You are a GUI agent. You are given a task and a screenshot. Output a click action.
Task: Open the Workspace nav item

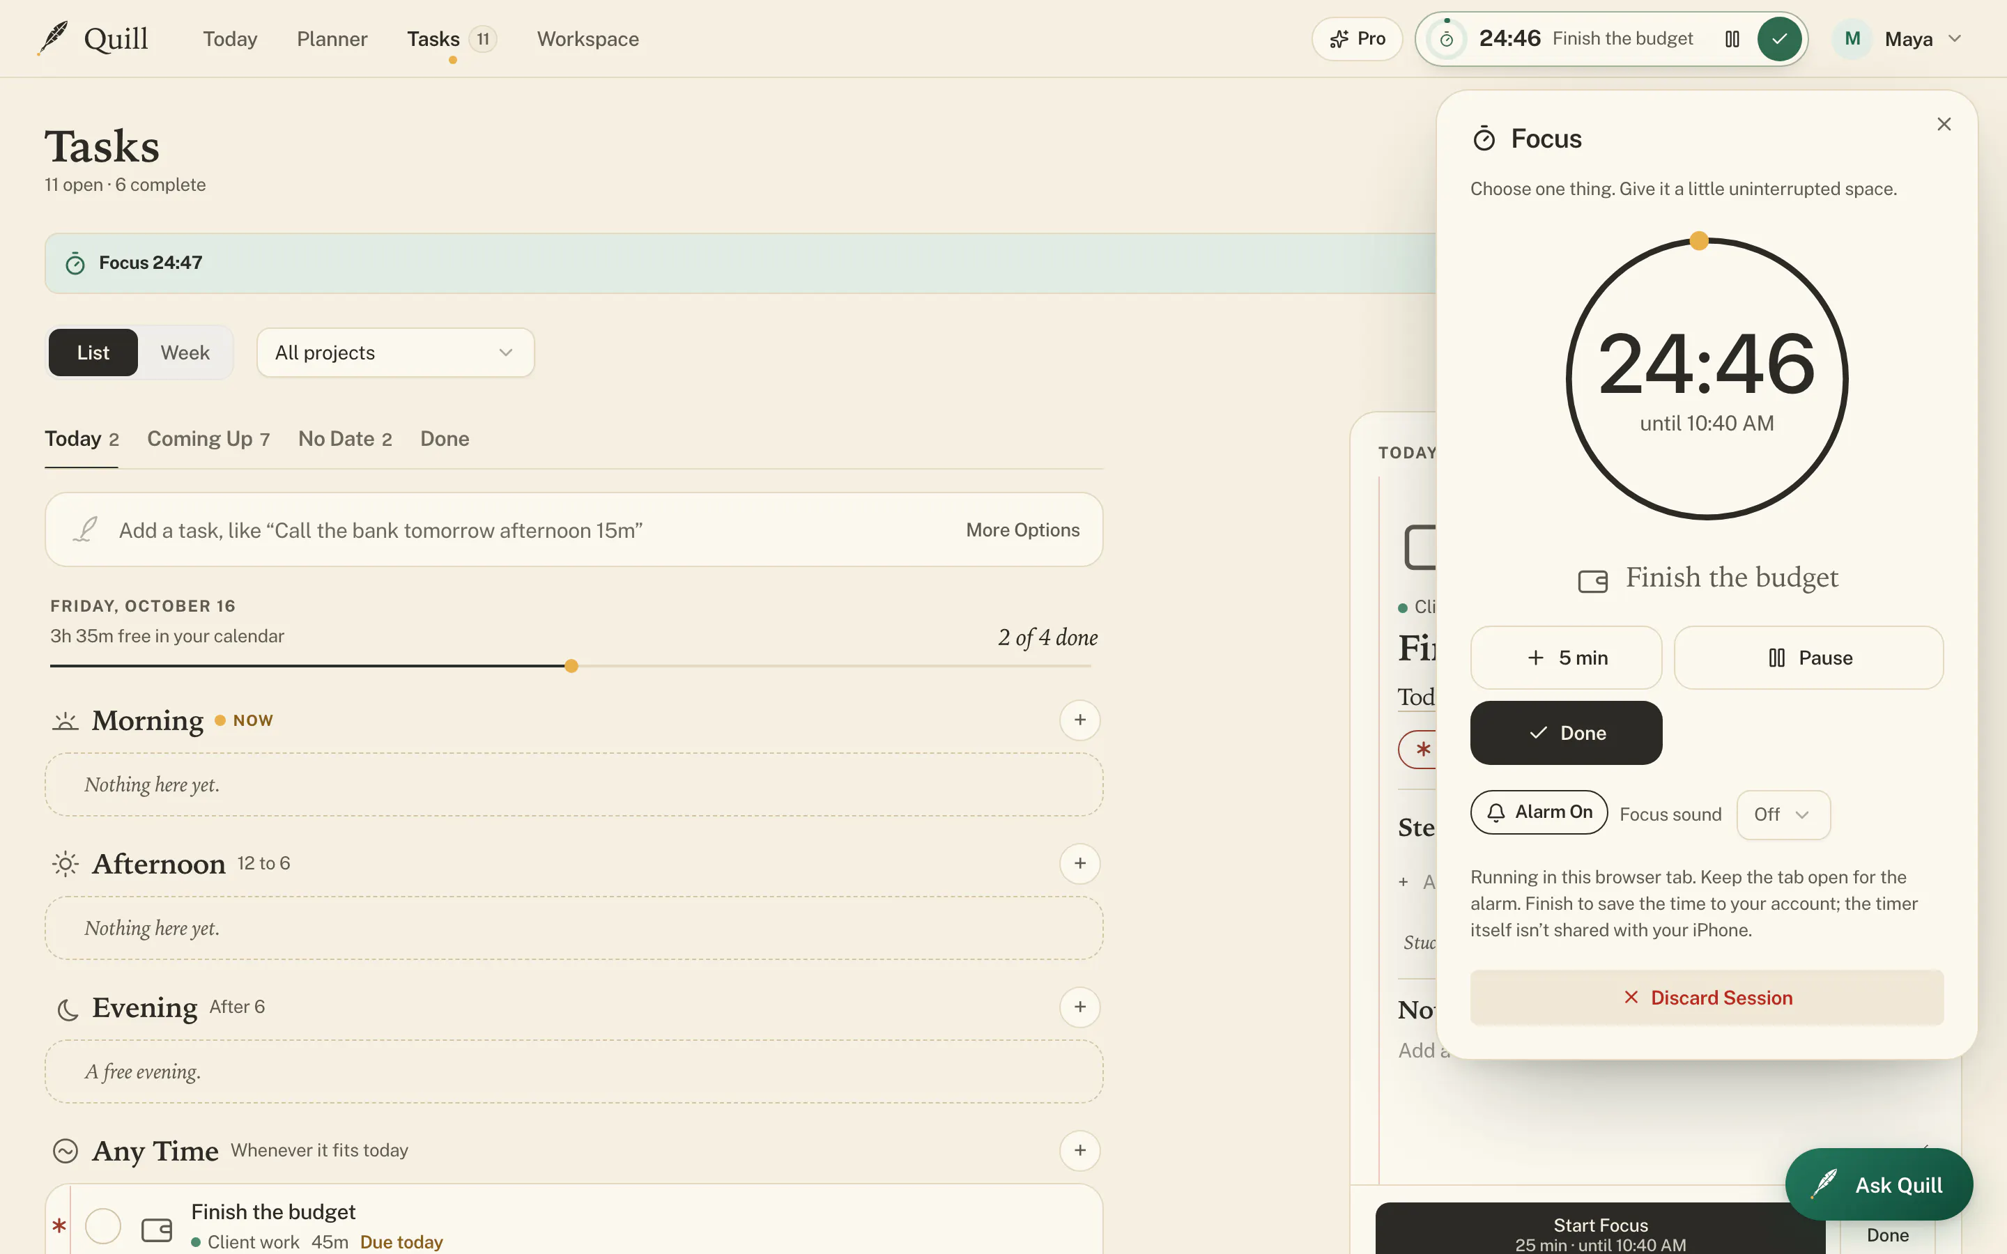tap(588, 39)
